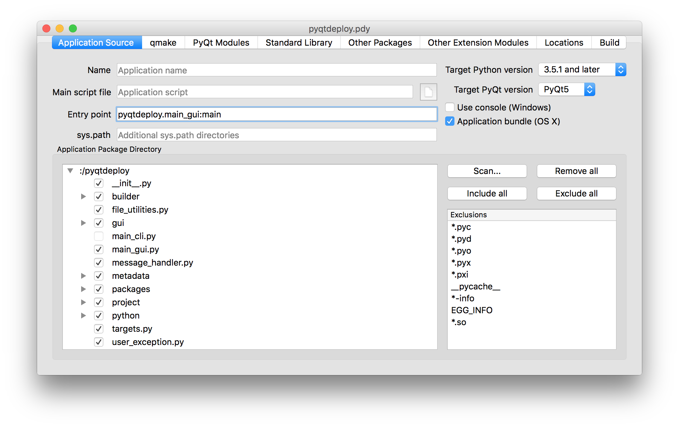Go to the Build tab

609,43
